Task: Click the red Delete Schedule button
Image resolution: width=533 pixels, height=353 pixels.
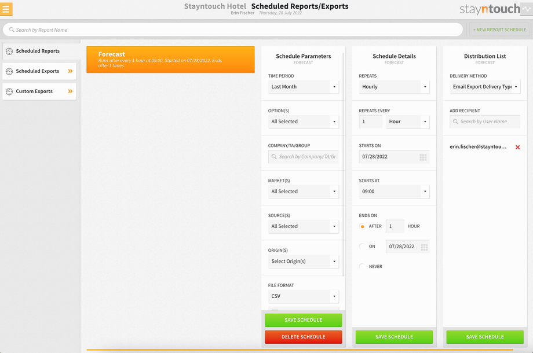Action: click(x=304, y=337)
